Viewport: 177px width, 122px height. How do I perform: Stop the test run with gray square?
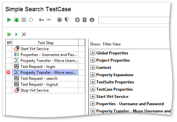click(24, 20)
